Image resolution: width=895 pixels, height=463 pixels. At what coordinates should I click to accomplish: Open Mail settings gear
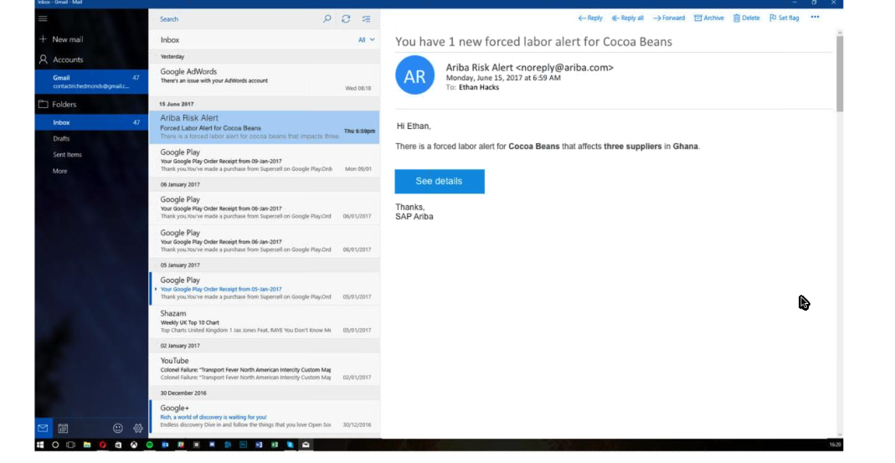(x=137, y=428)
